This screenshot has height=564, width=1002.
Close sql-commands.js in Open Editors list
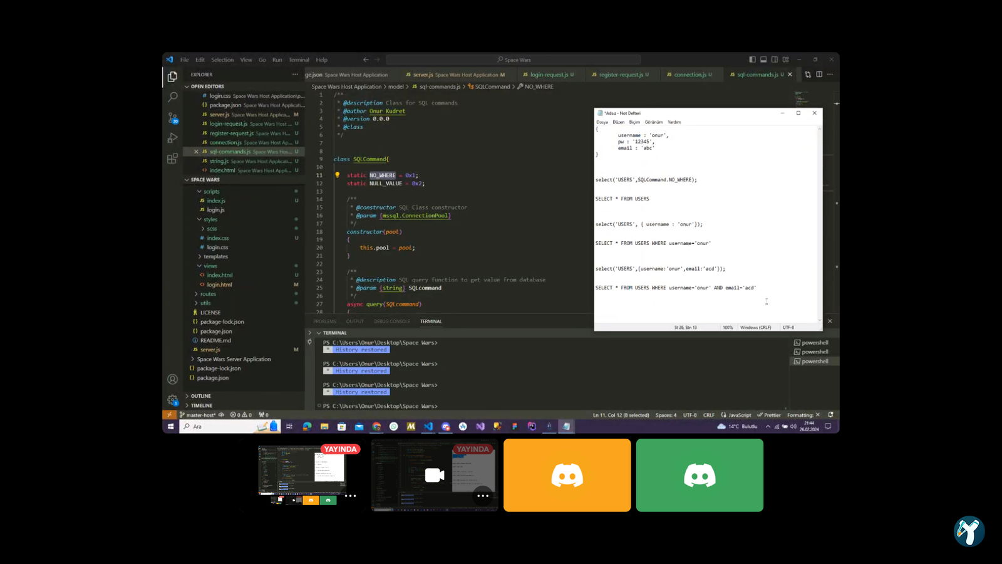[196, 152]
